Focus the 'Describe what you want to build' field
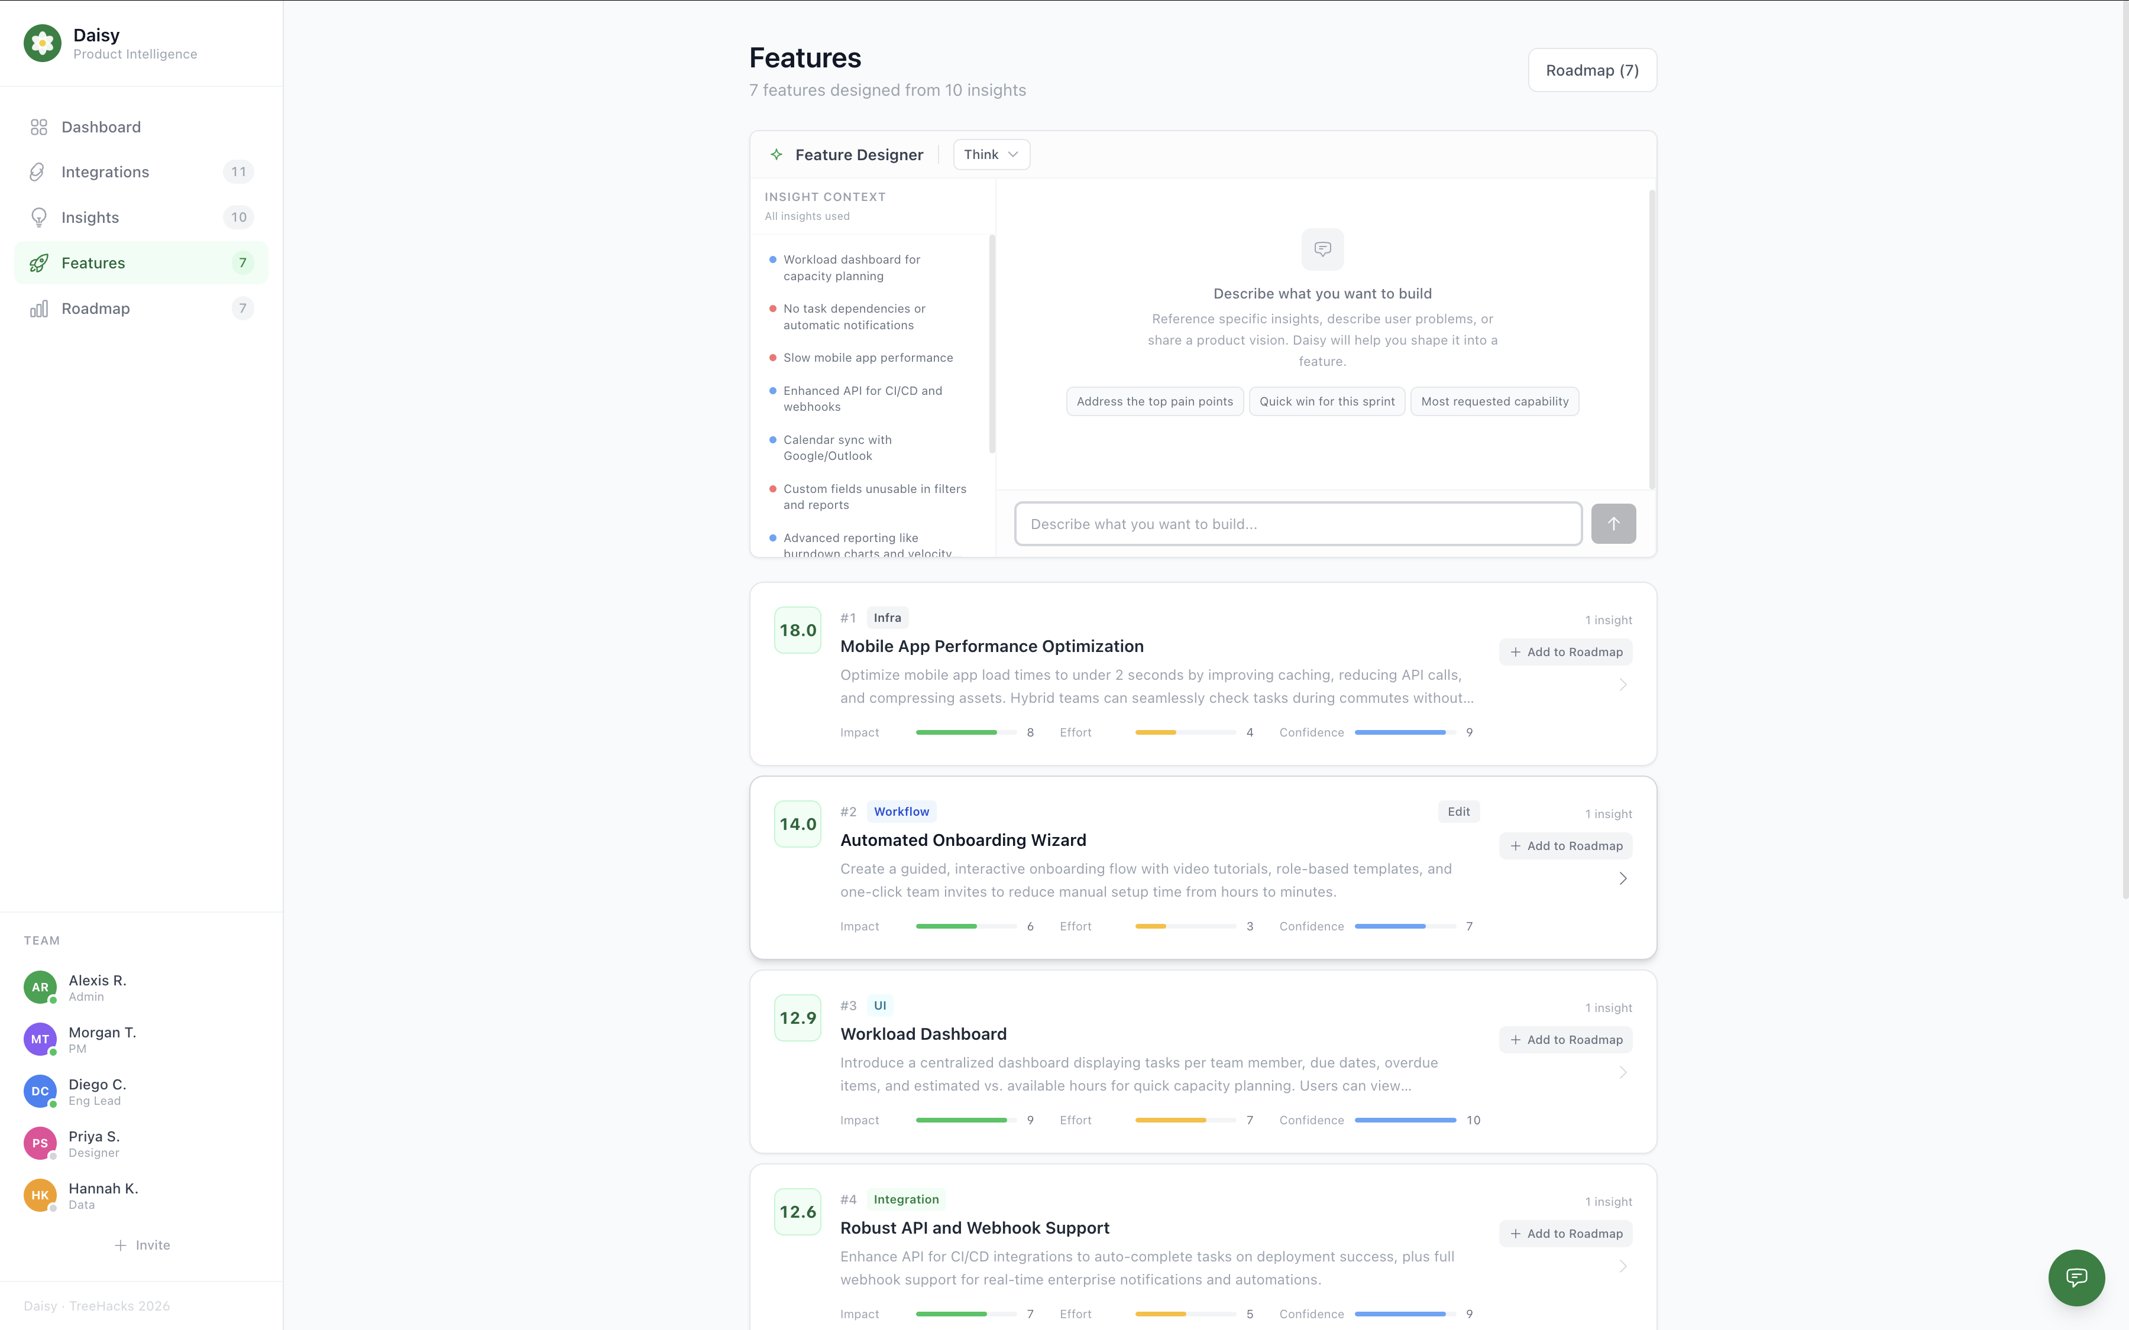This screenshot has height=1330, width=2129. tap(1298, 524)
